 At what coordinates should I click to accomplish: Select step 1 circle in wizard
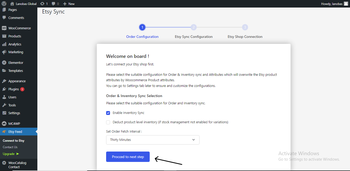click(142, 27)
